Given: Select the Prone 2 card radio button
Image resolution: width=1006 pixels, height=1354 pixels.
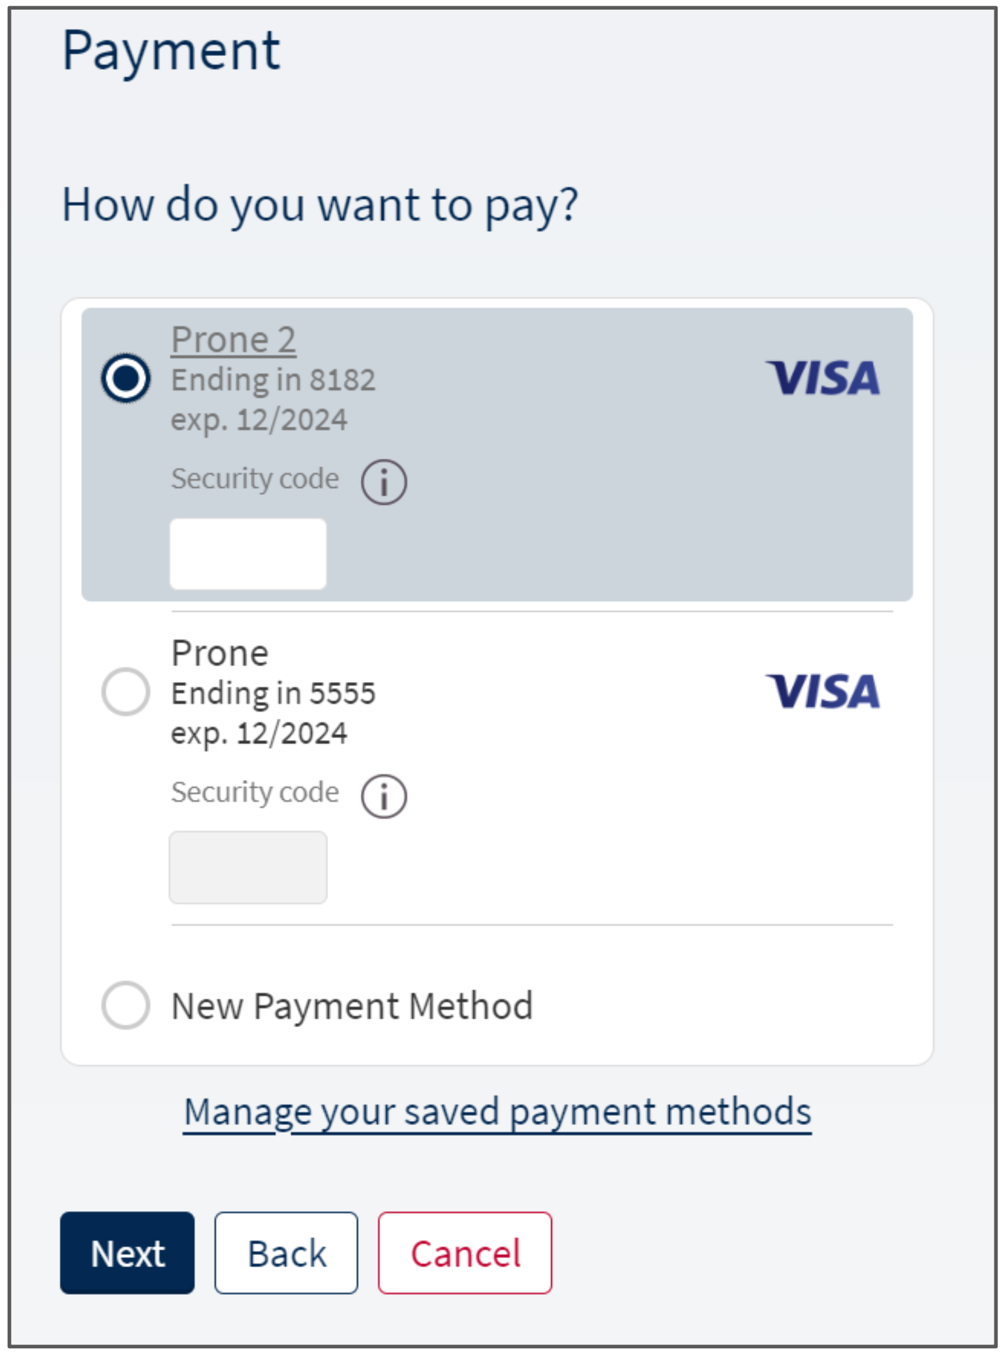Looking at the screenshot, I should click(x=125, y=378).
